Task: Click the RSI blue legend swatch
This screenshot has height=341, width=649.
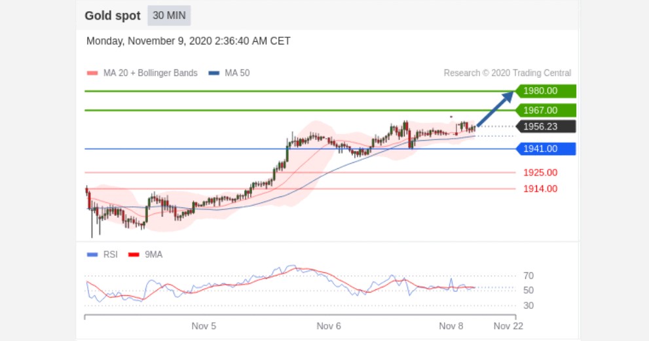Action: click(x=92, y=255)
